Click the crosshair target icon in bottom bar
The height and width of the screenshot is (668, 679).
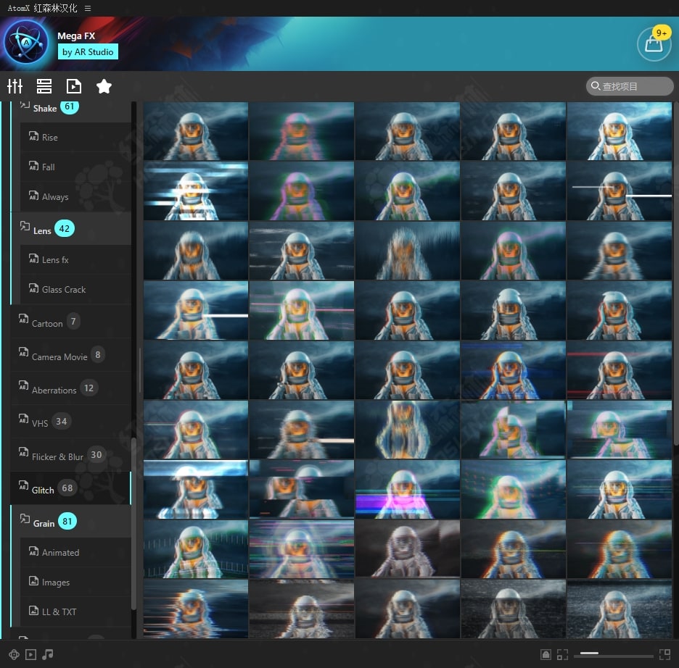pyautogui.click(x=14, y=655)
